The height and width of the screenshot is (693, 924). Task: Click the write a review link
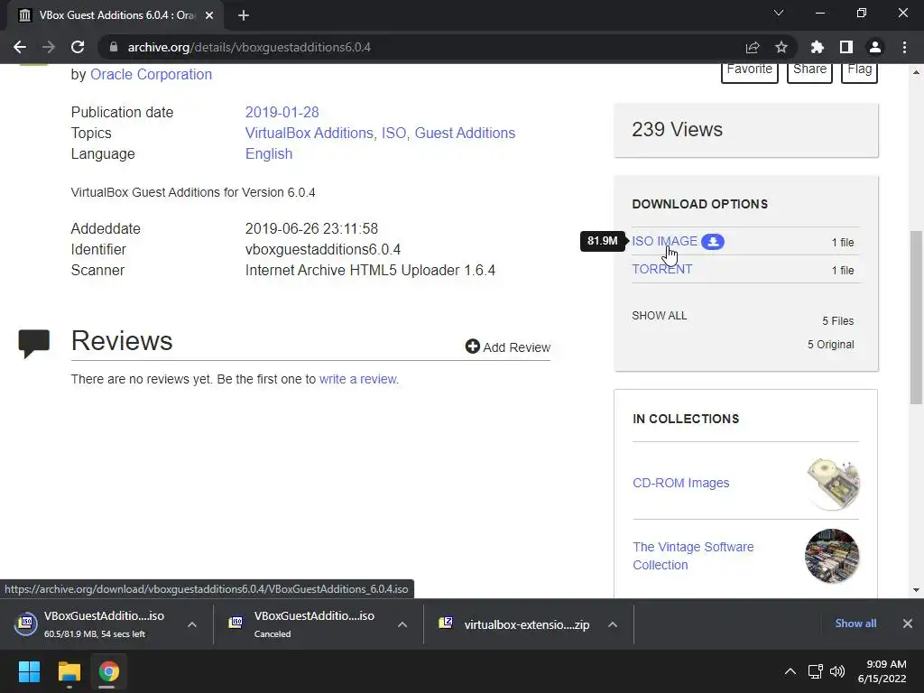pos(358,379)
